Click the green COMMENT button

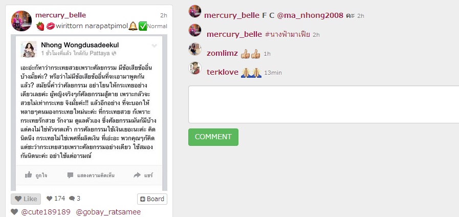[213, 137]
